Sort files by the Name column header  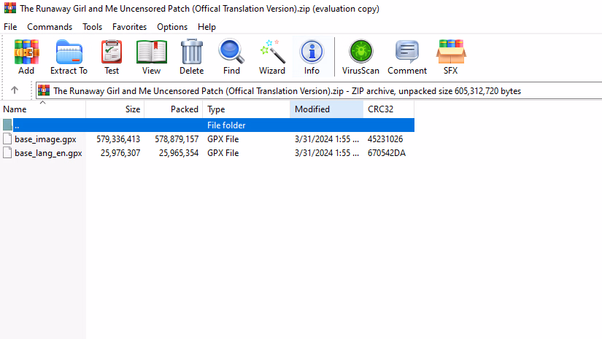43,109
